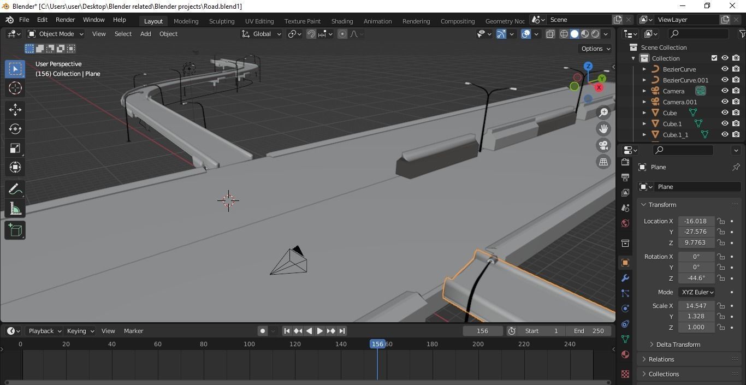Toggle snapping magnet button

[x=311, y=34]
